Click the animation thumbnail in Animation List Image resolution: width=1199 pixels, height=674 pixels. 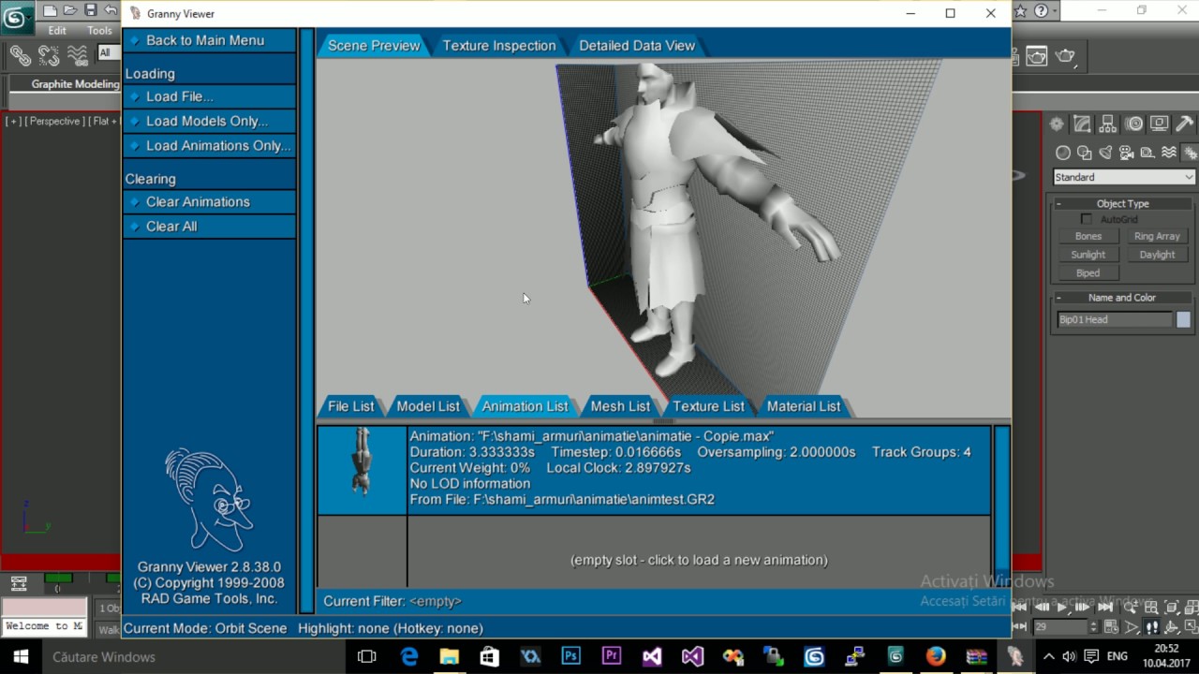tap(362, 470)
